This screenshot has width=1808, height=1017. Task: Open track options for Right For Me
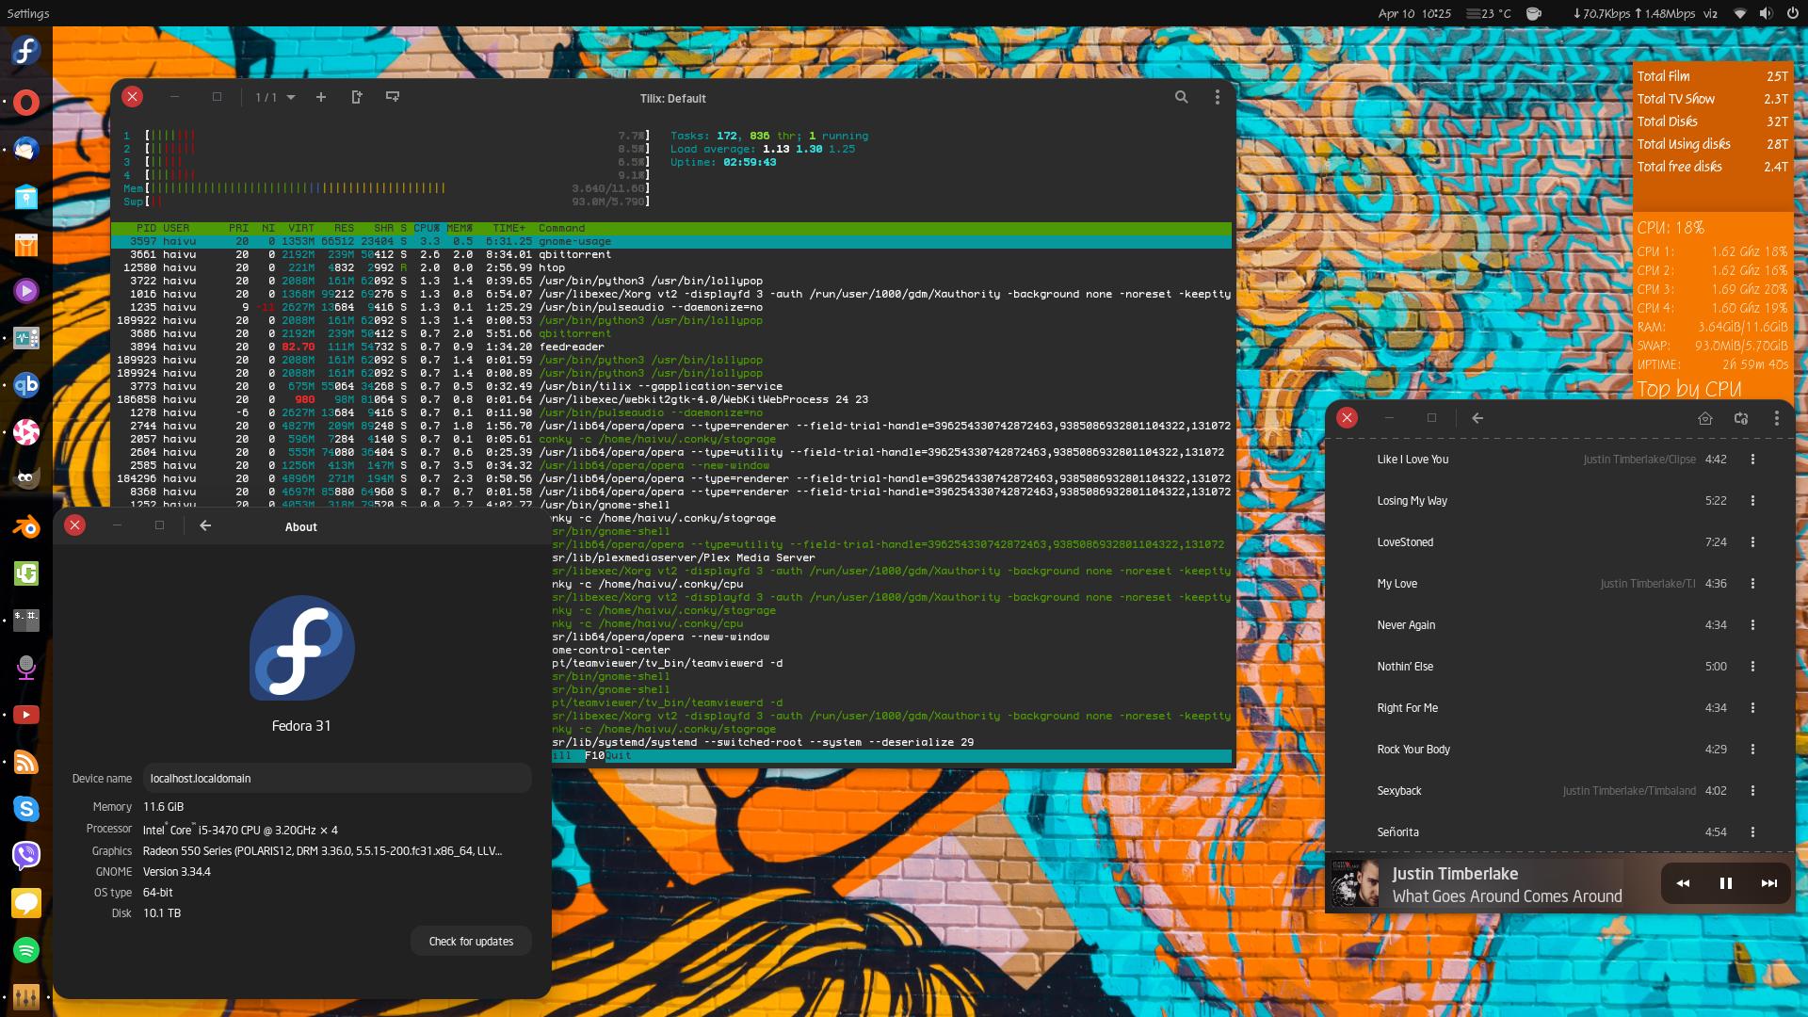click(x=1752, y=708)
